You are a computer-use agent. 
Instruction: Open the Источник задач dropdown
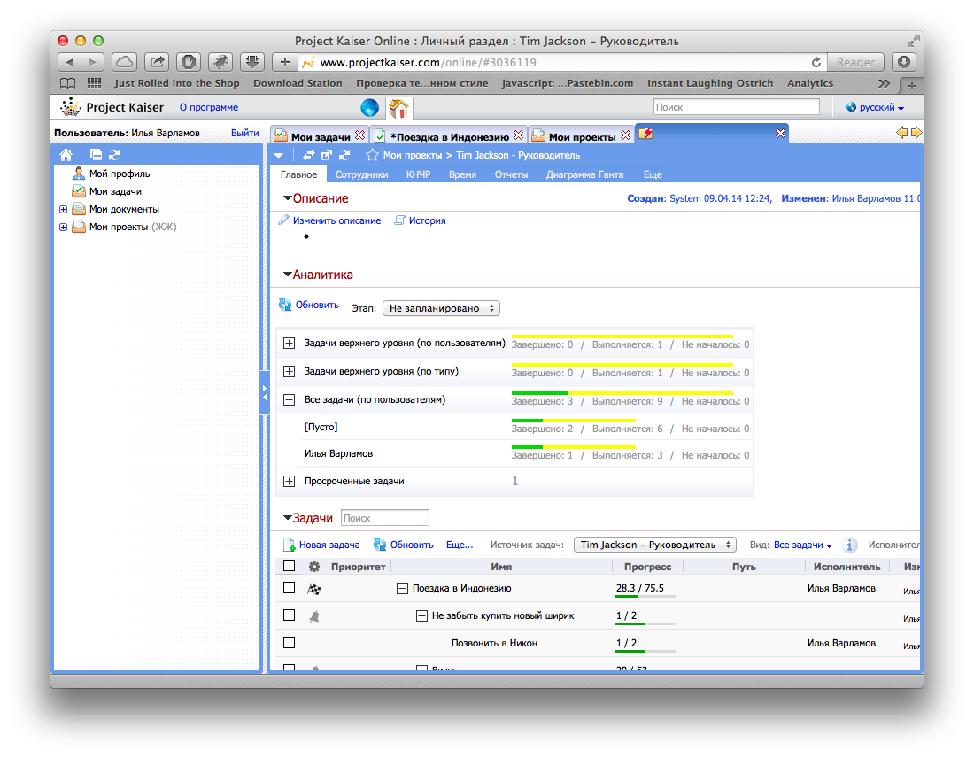[654, 545]
